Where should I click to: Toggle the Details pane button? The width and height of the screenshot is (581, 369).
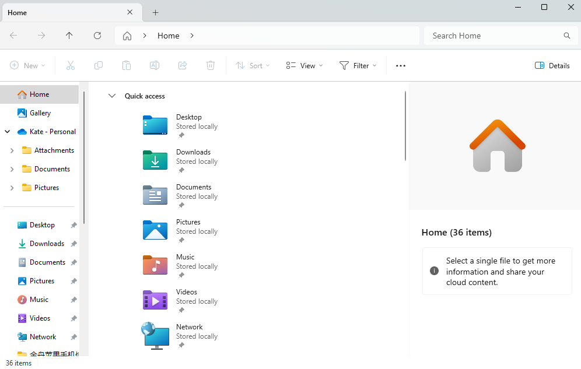pyautogui.click(x=552, y=66)
